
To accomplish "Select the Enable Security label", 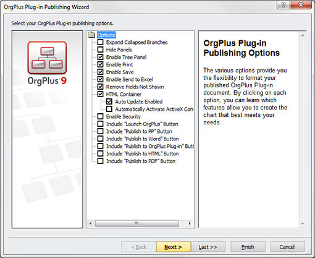I will (123, 116).
